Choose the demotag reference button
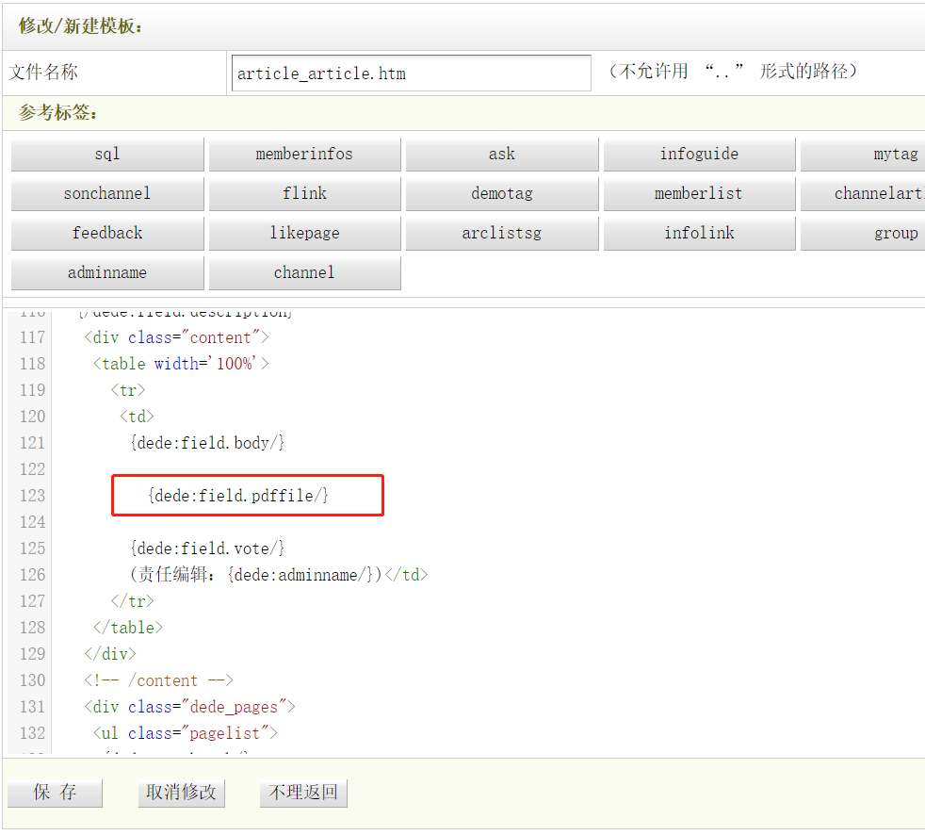 coord(502,194)
